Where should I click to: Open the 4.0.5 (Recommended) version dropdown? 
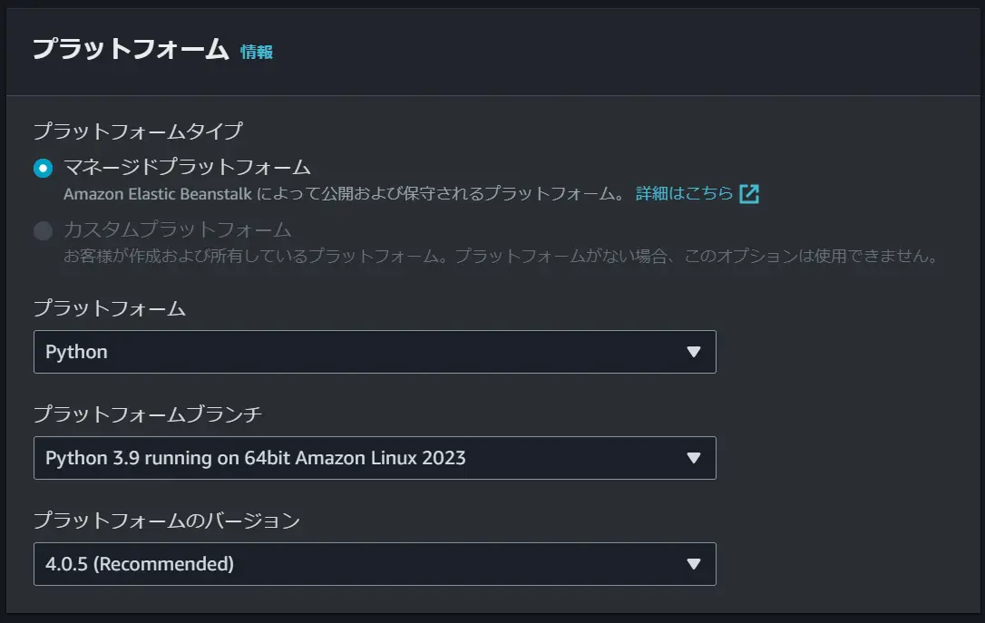pyautogui.click(x=375, y=564)
